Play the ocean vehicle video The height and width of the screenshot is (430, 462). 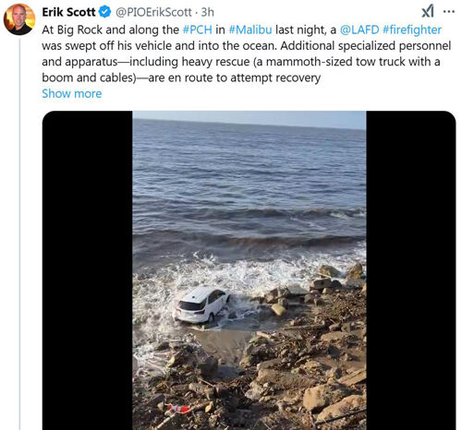(249, 270)
